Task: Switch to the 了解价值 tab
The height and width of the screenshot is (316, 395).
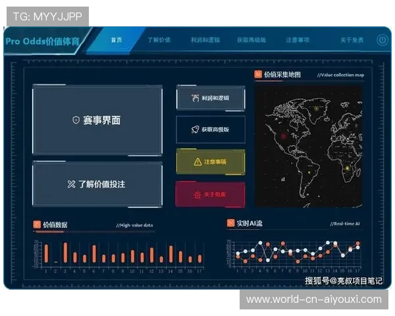Action: [159, 39]
